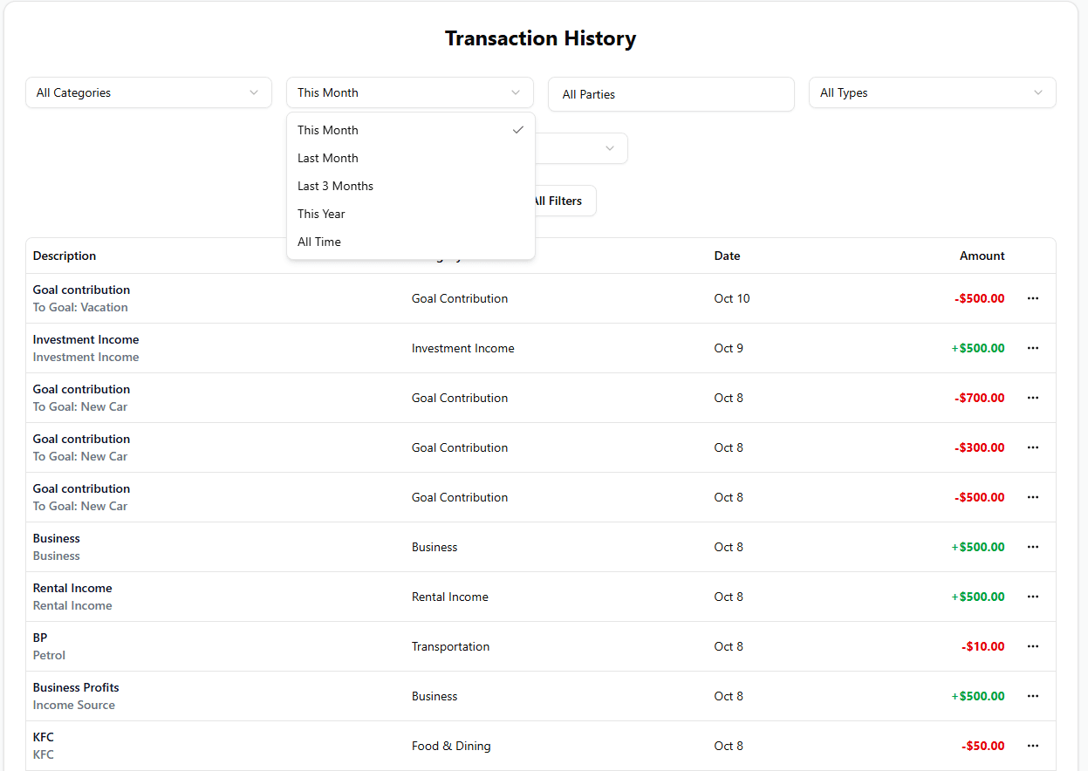
Task: Open more options for BP Petrol transaction
Action: pyautogui.click(x=1033, y=646)
